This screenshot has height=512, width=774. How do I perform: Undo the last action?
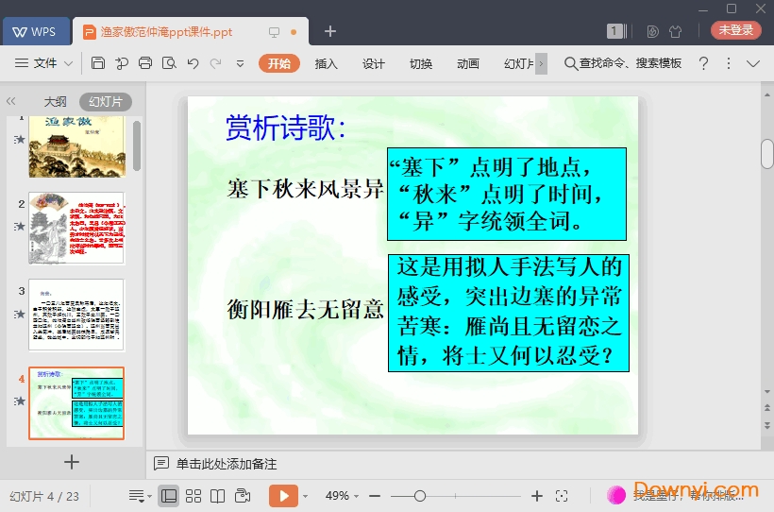pos(193,63)
